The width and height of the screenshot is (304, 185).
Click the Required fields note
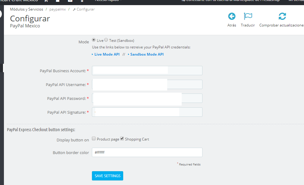[x=190, y=164]
